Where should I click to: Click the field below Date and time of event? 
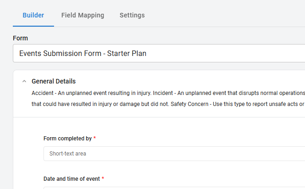tap(174, 187)
